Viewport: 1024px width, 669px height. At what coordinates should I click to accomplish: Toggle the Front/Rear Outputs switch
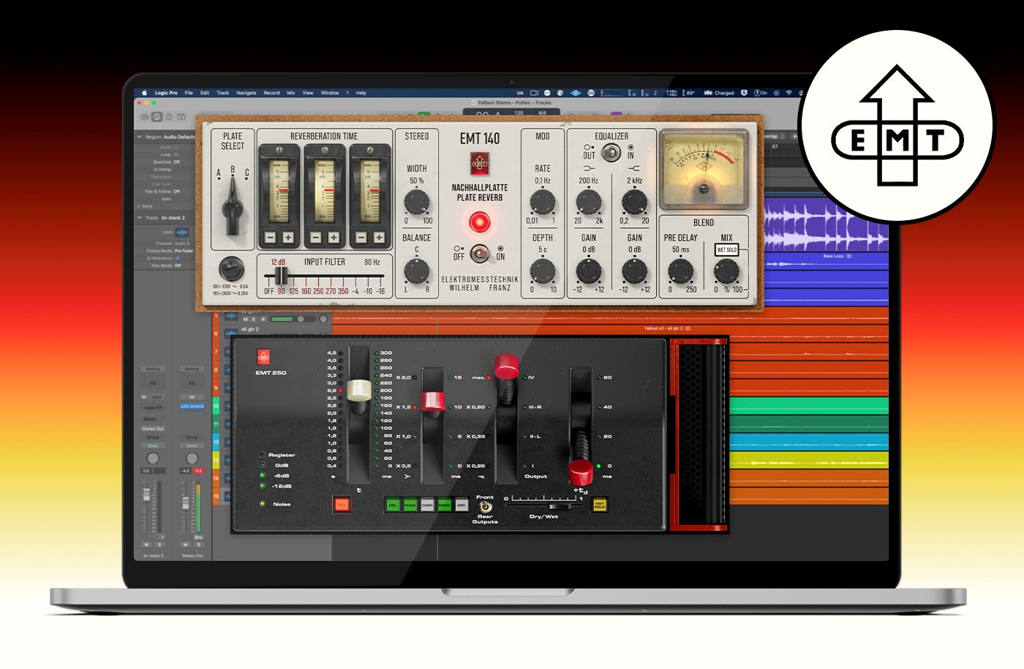[485, 506]
